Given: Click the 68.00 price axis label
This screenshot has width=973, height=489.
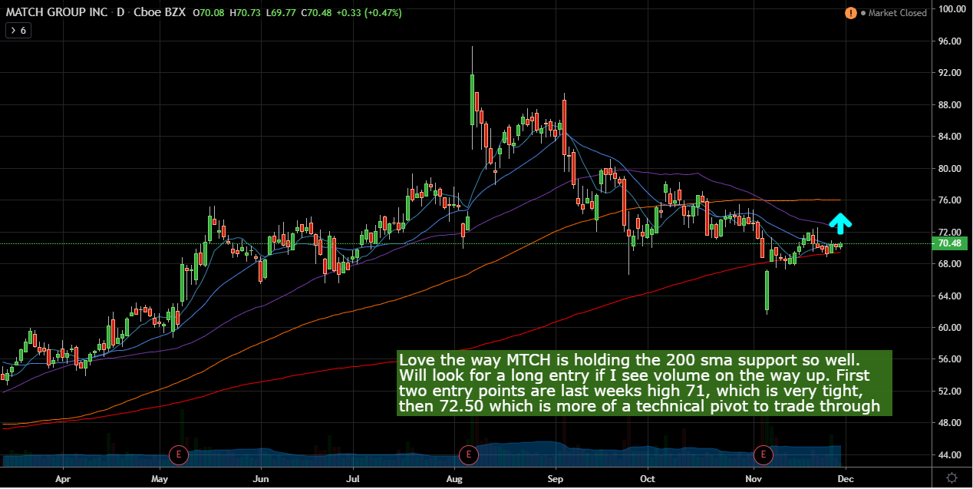Looking at the screenshot, I should click(x=952, y=264).
